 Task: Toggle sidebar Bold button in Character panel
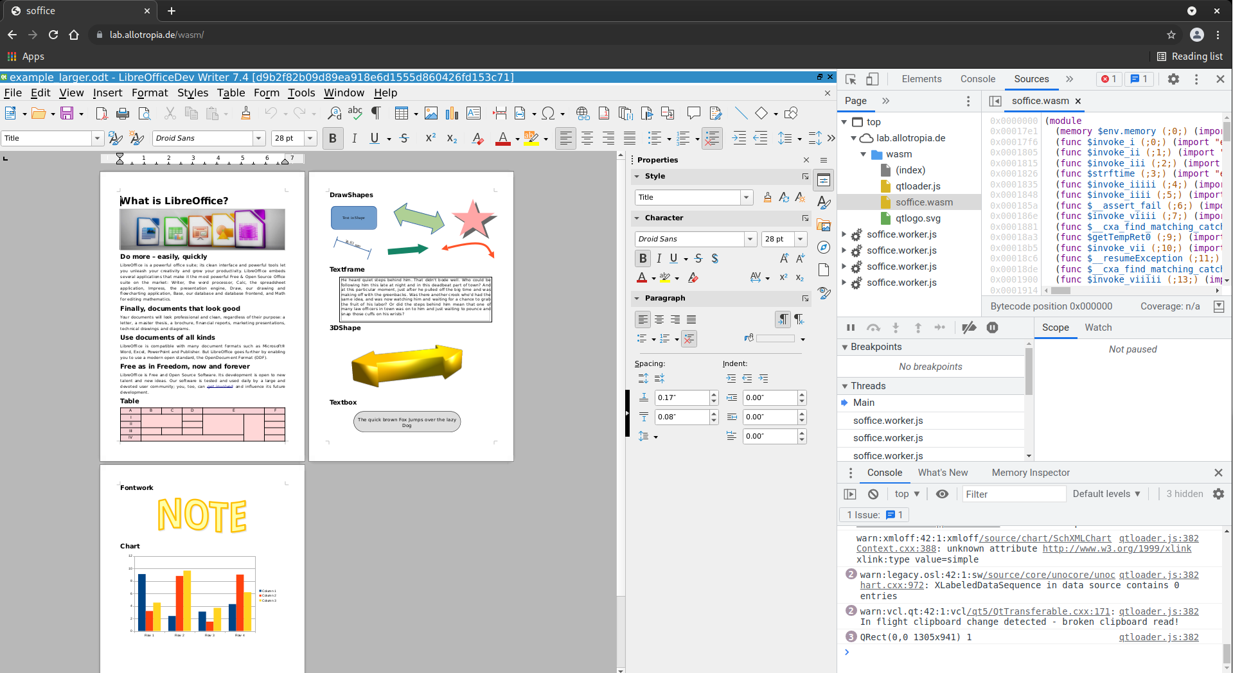click(x=643, y=258)
